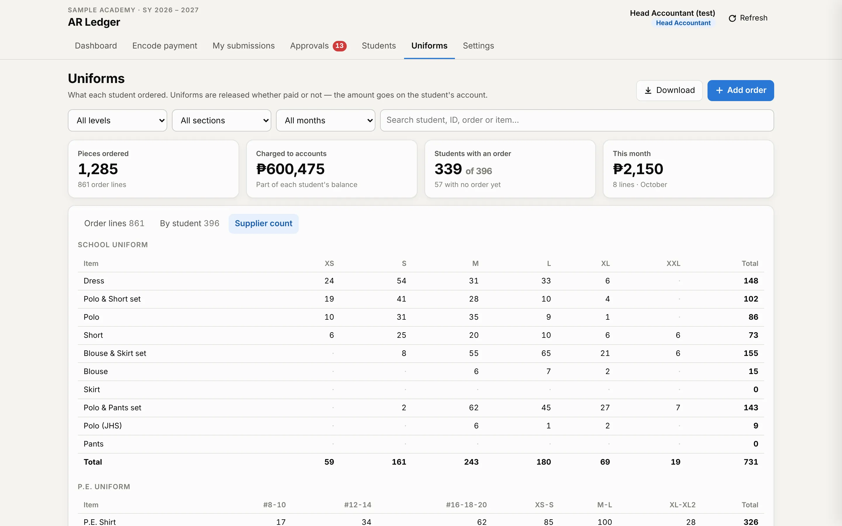Click the red 13 approvals badge

tap(339, 46)
